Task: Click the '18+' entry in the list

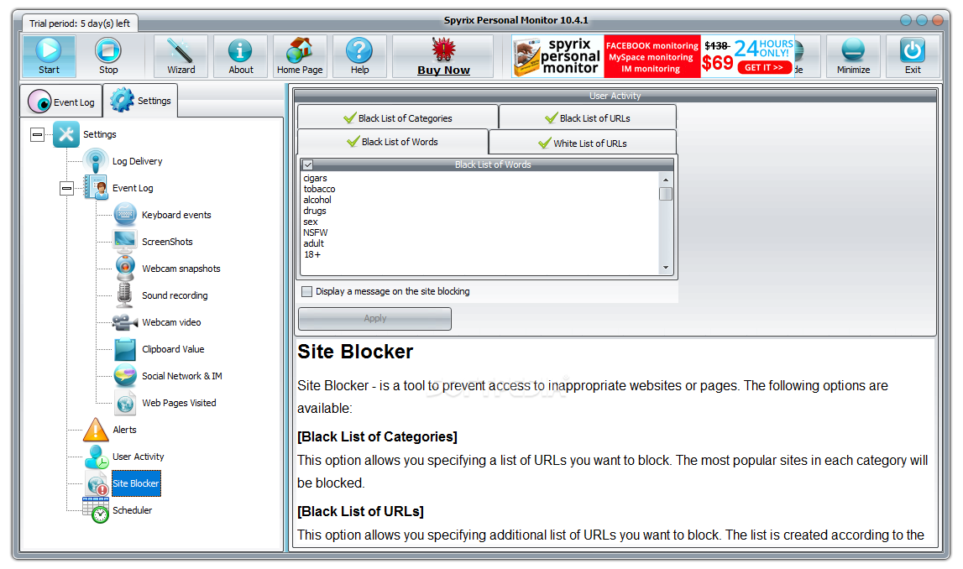Action: point(312,255)
